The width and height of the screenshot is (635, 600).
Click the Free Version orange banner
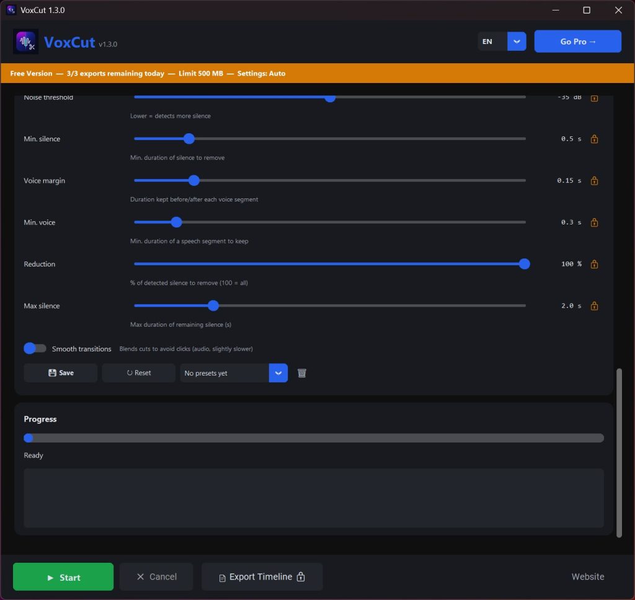317,73
